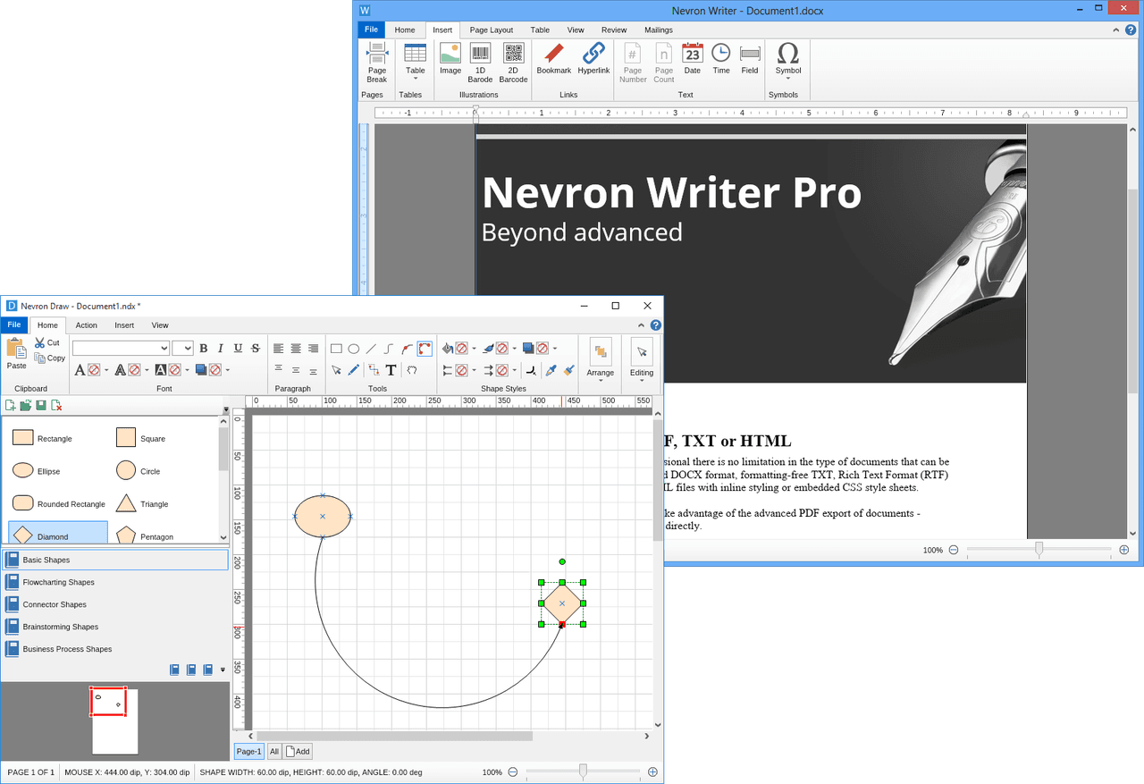Viewport: 1144px width, 784px height.
Task: Insert a Page Break in Writer
Action: click(x=377, y=62)
